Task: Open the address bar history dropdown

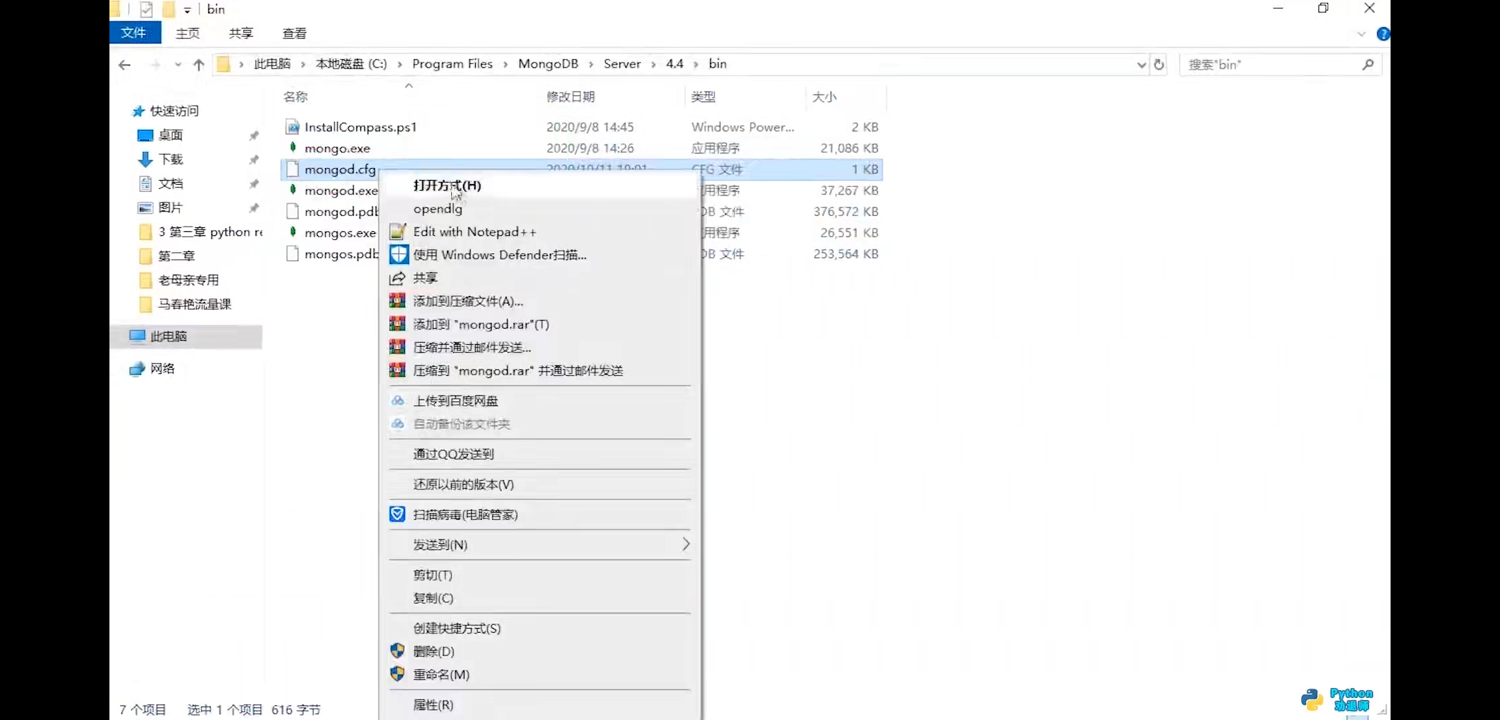Action: 1140,64
